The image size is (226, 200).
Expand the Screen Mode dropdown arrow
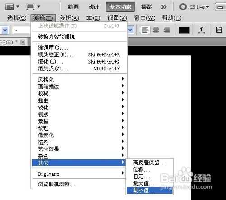click(38, 7)
